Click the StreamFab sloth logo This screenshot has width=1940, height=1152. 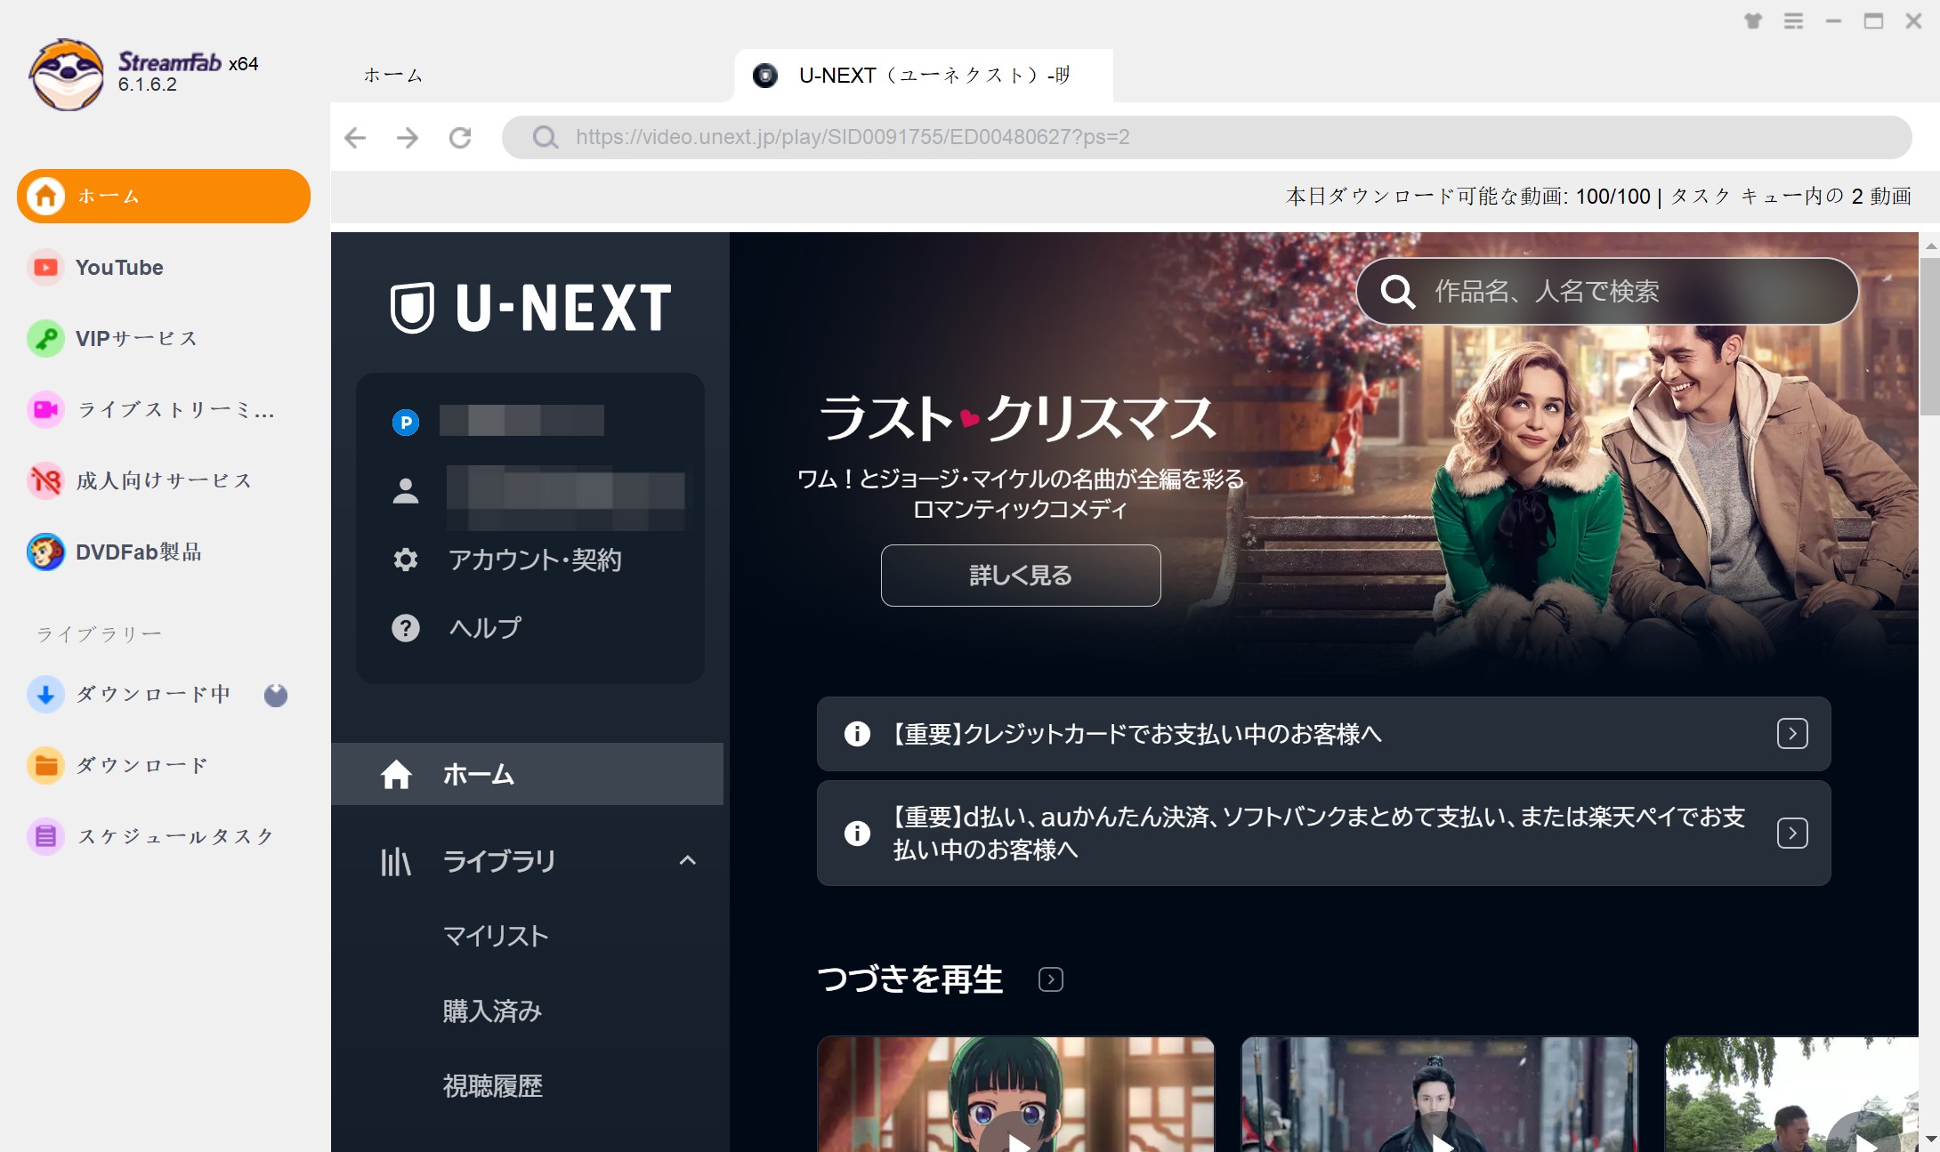(67, 75)
